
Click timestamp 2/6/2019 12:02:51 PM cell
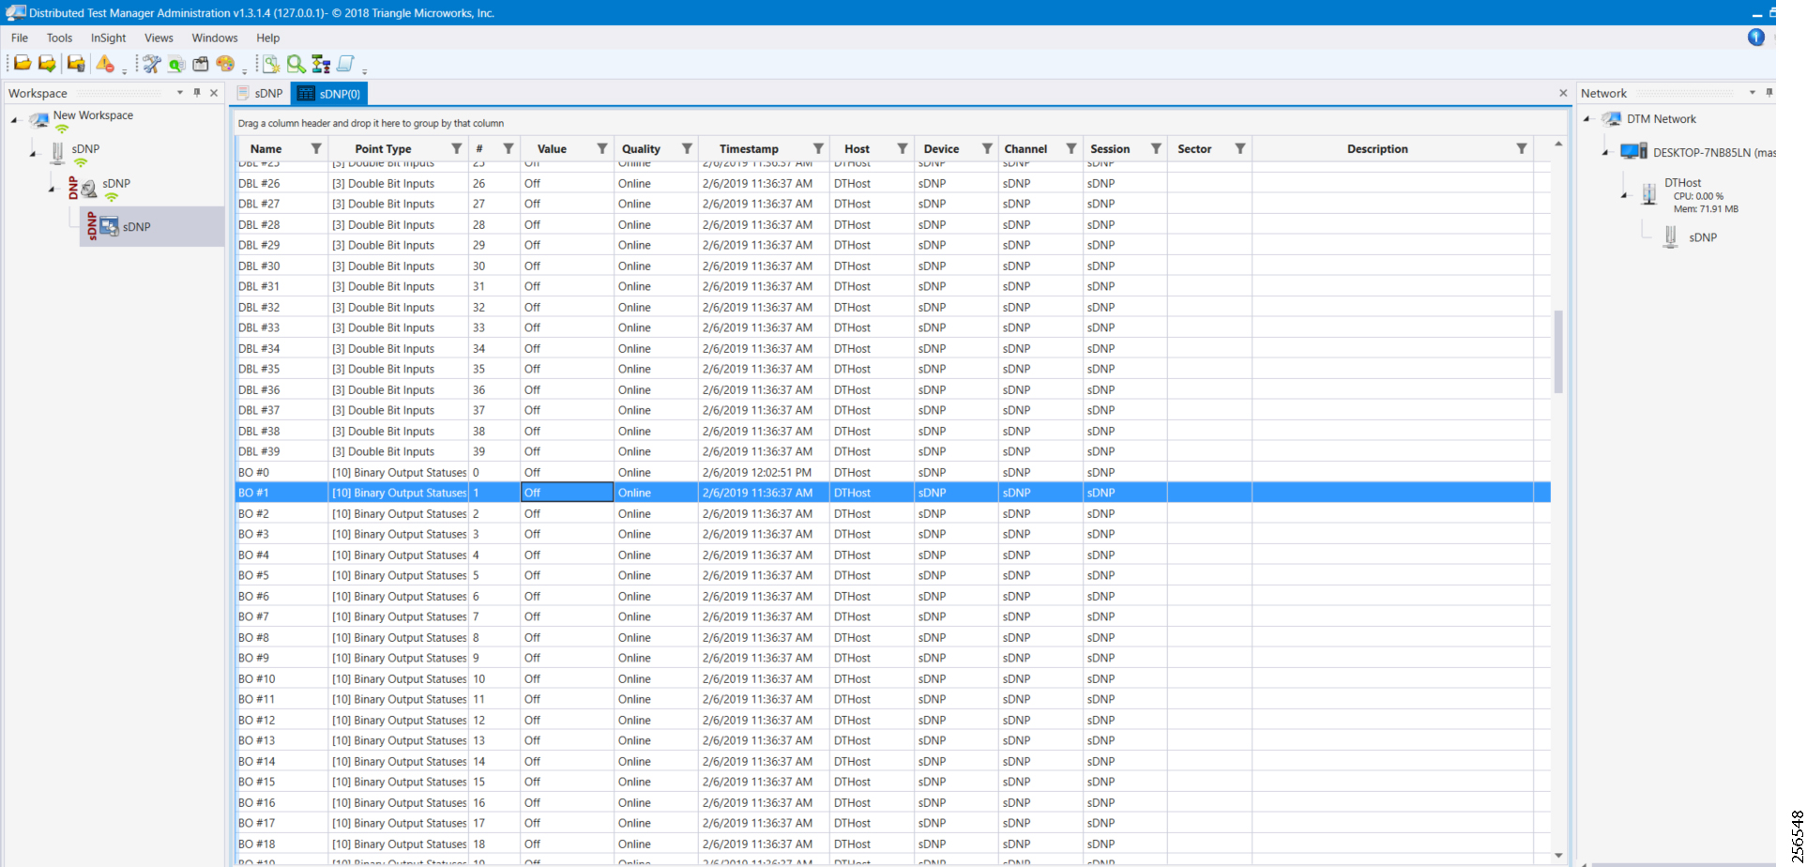[x=764, y=472]
